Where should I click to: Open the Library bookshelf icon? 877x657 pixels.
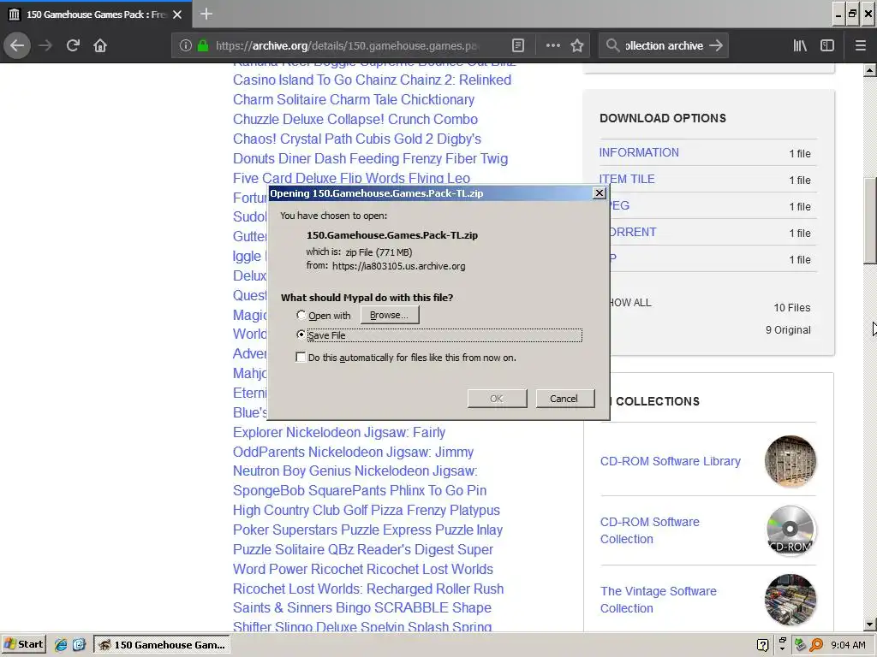[x=800, y=46]
